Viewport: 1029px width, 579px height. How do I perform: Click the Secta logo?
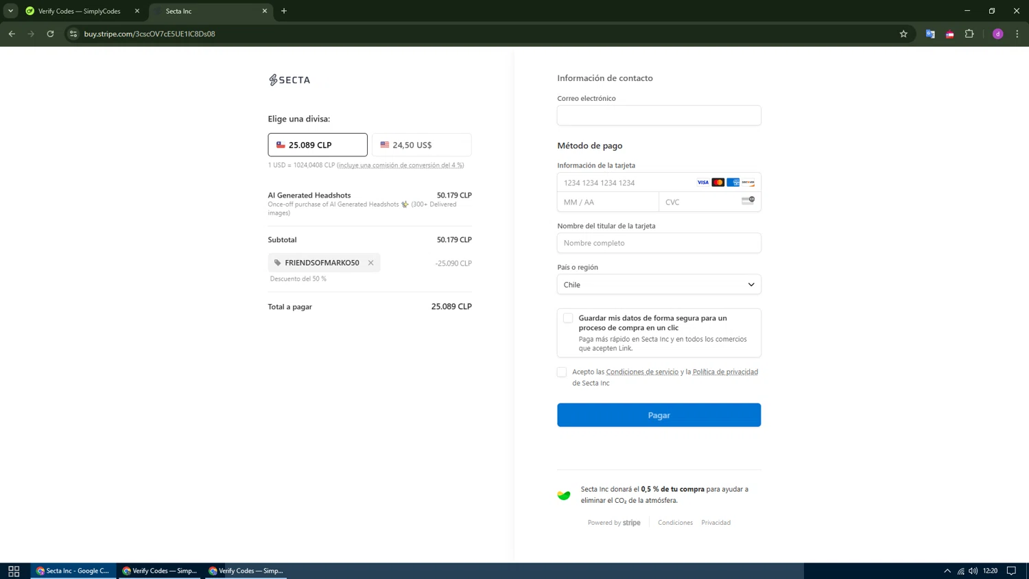coord(289,80)
